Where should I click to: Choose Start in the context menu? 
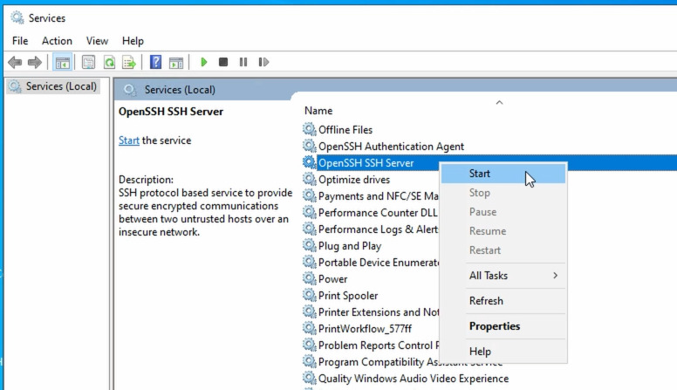tap(503, 174)
